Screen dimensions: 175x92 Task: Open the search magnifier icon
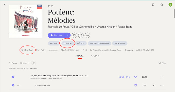pos(162,5)
